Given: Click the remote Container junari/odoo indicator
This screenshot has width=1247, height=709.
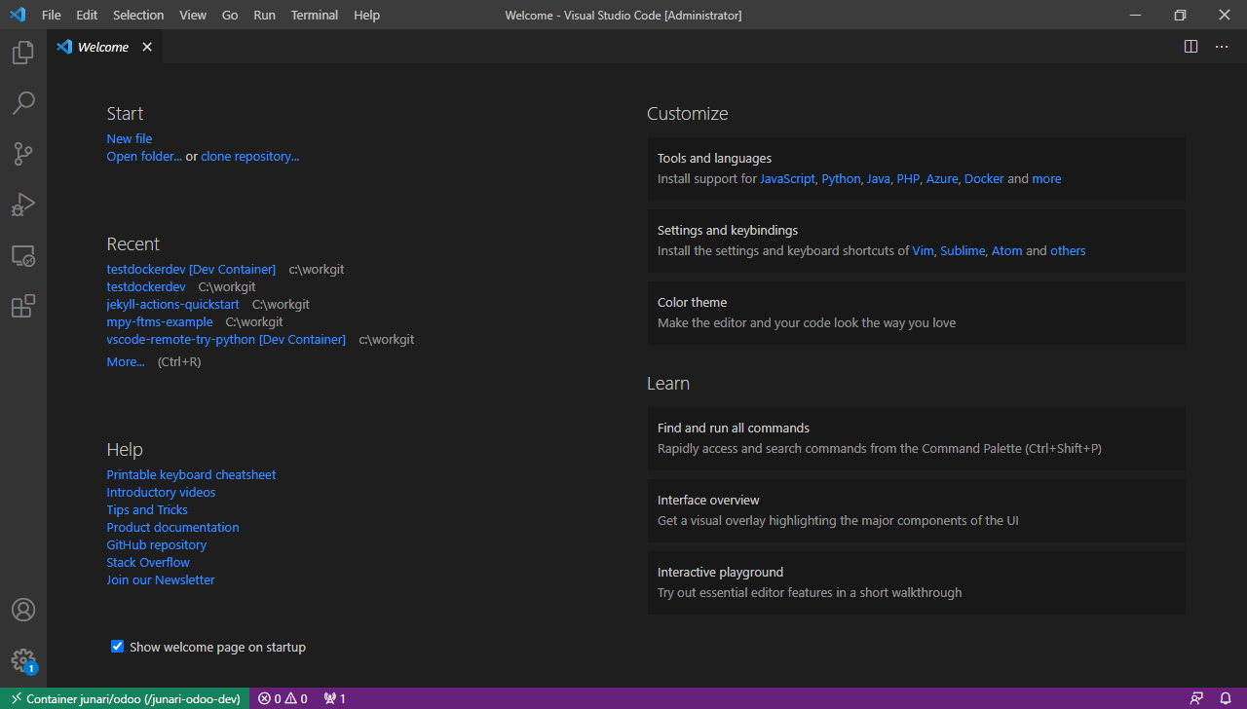Looking at the screenshot, I should (x=125, y=698).
